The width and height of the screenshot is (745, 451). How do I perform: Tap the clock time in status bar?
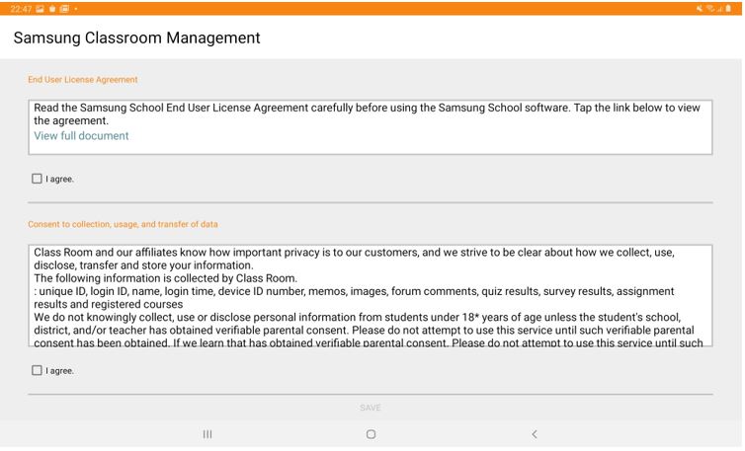point(17,8)
